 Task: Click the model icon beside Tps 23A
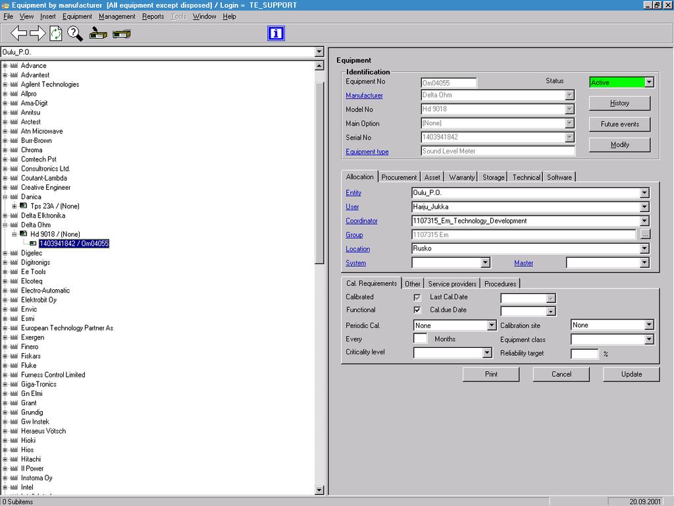point(24,206)
